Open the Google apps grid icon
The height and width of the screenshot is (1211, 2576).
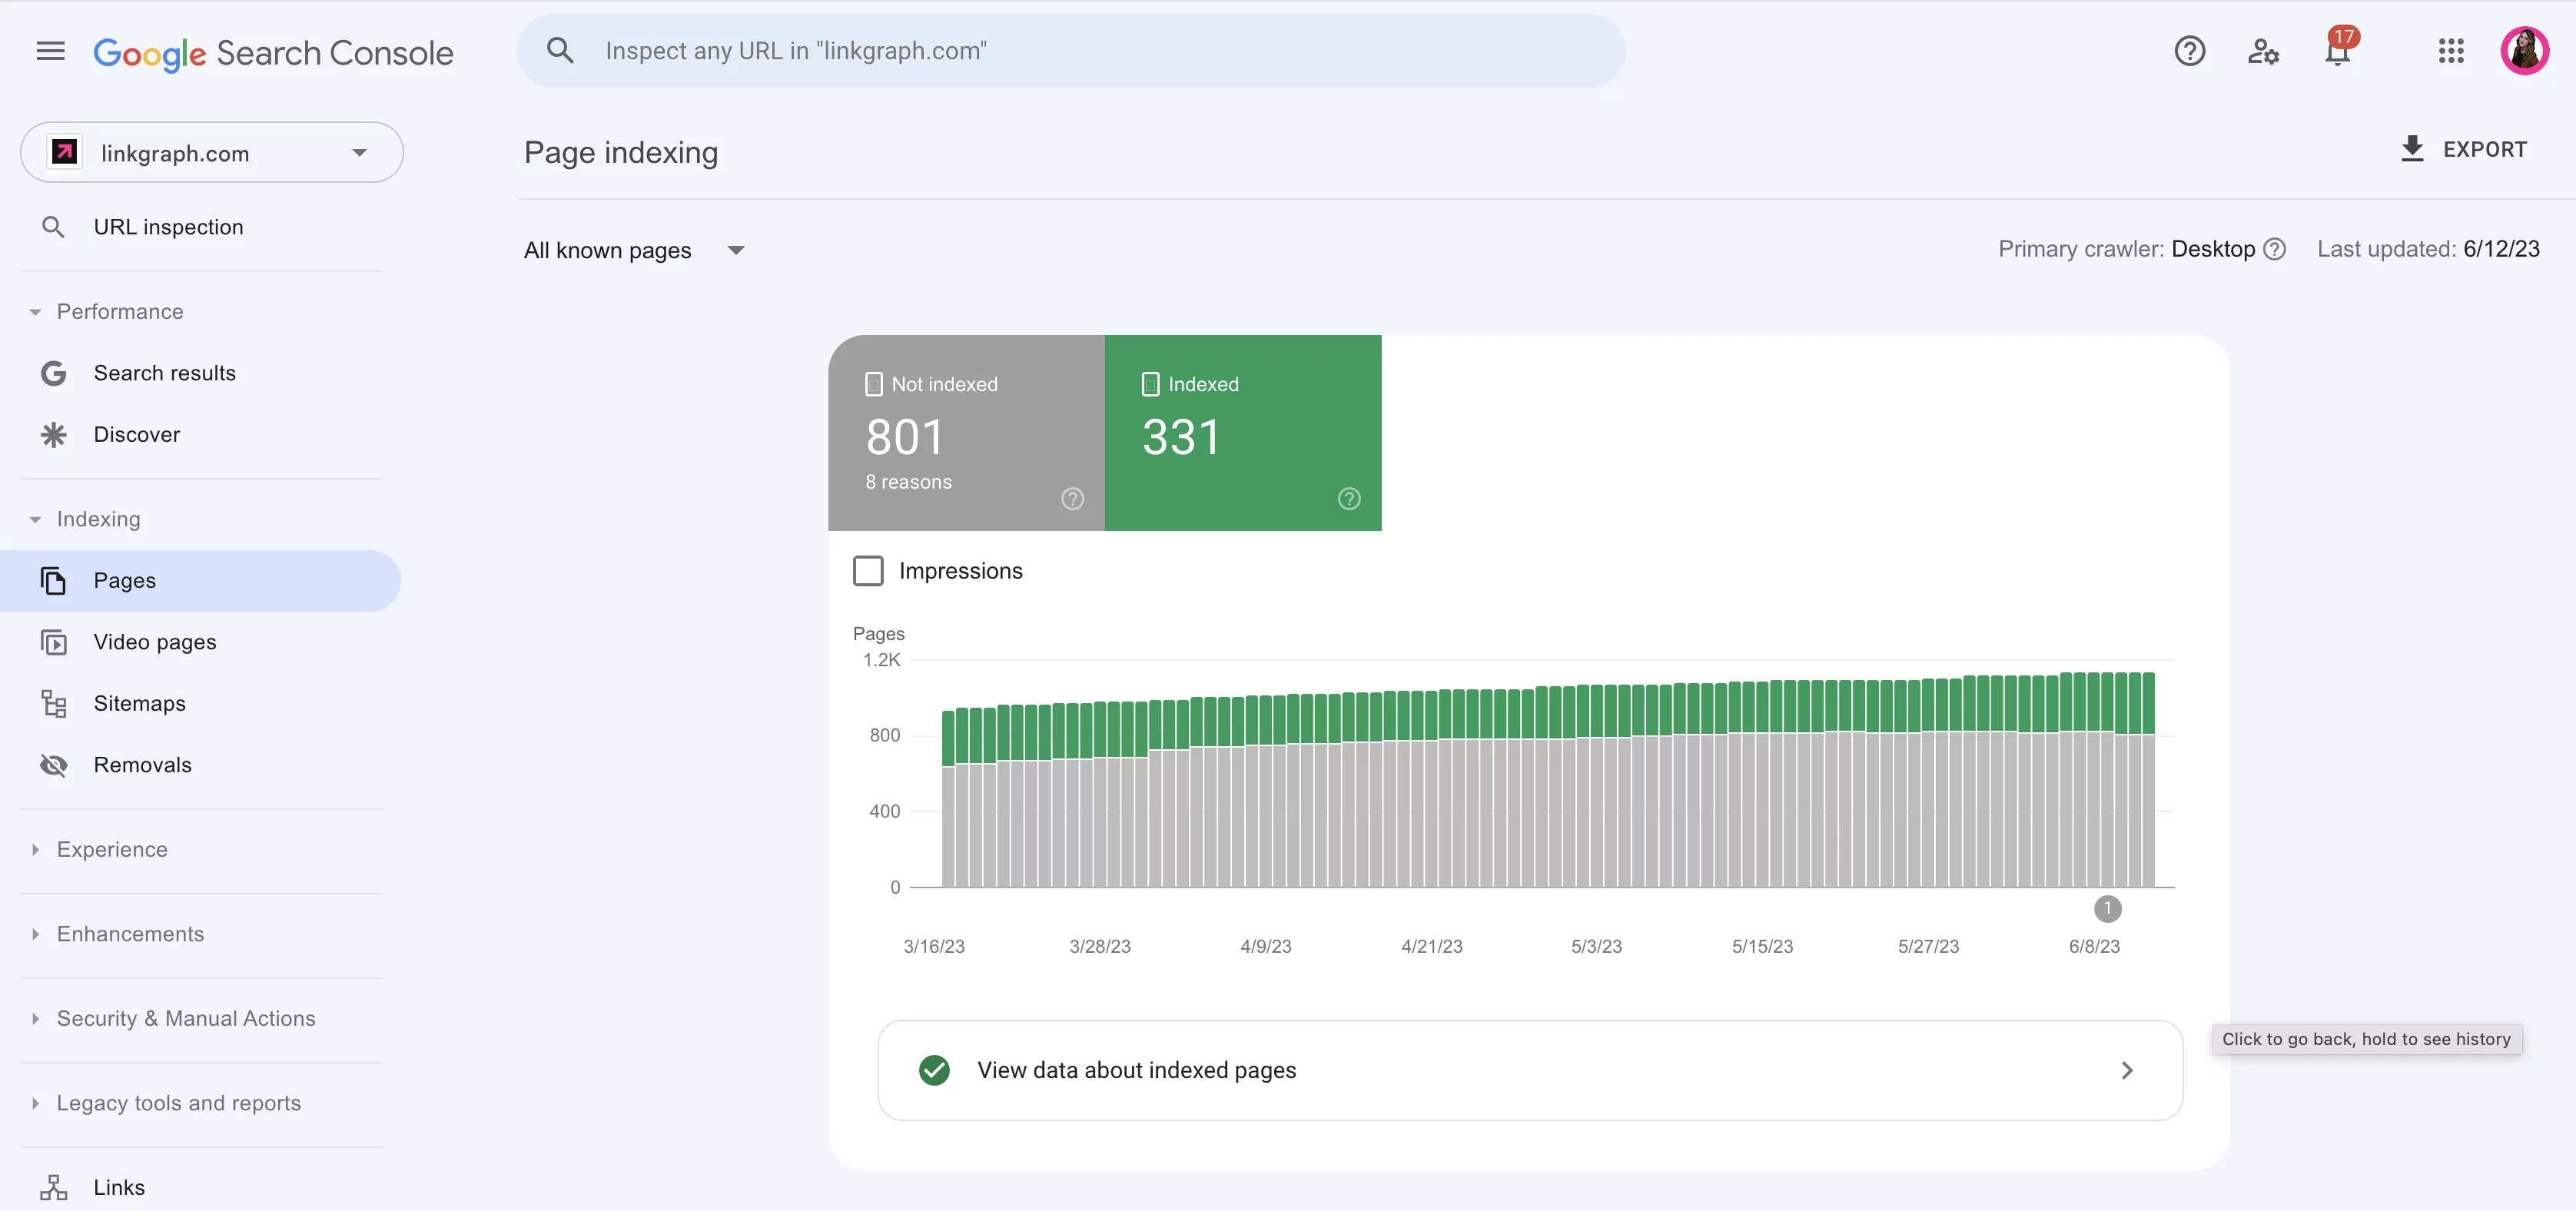(2450, 51)
